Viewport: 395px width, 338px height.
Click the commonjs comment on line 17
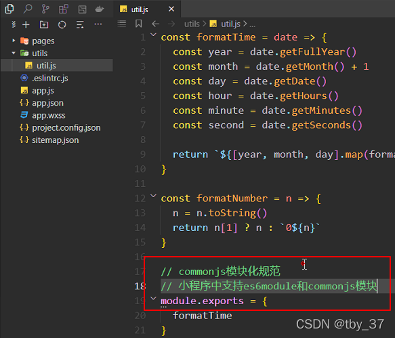click(221, 272)
